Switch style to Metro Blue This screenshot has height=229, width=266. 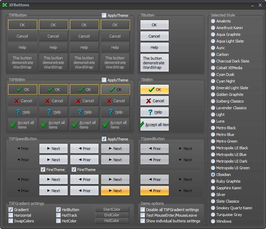point(213,135)
